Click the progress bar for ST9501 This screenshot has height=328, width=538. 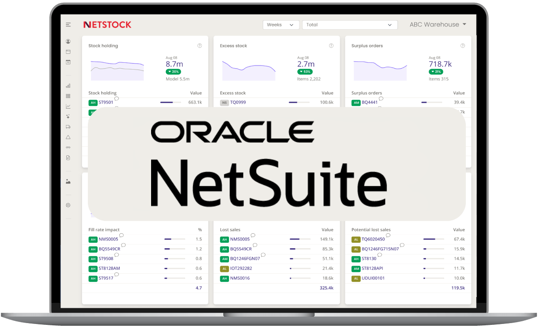(x=171, y=103)
